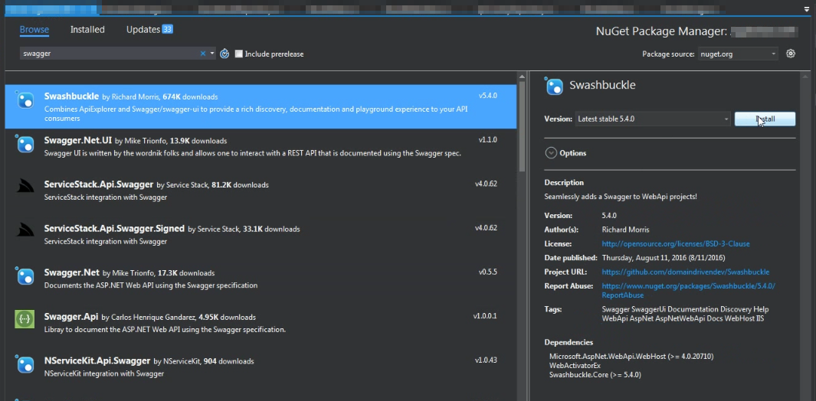Open the BSD-3-Clause license link
This screenshot has height=401, width=816.
(676, 243)
